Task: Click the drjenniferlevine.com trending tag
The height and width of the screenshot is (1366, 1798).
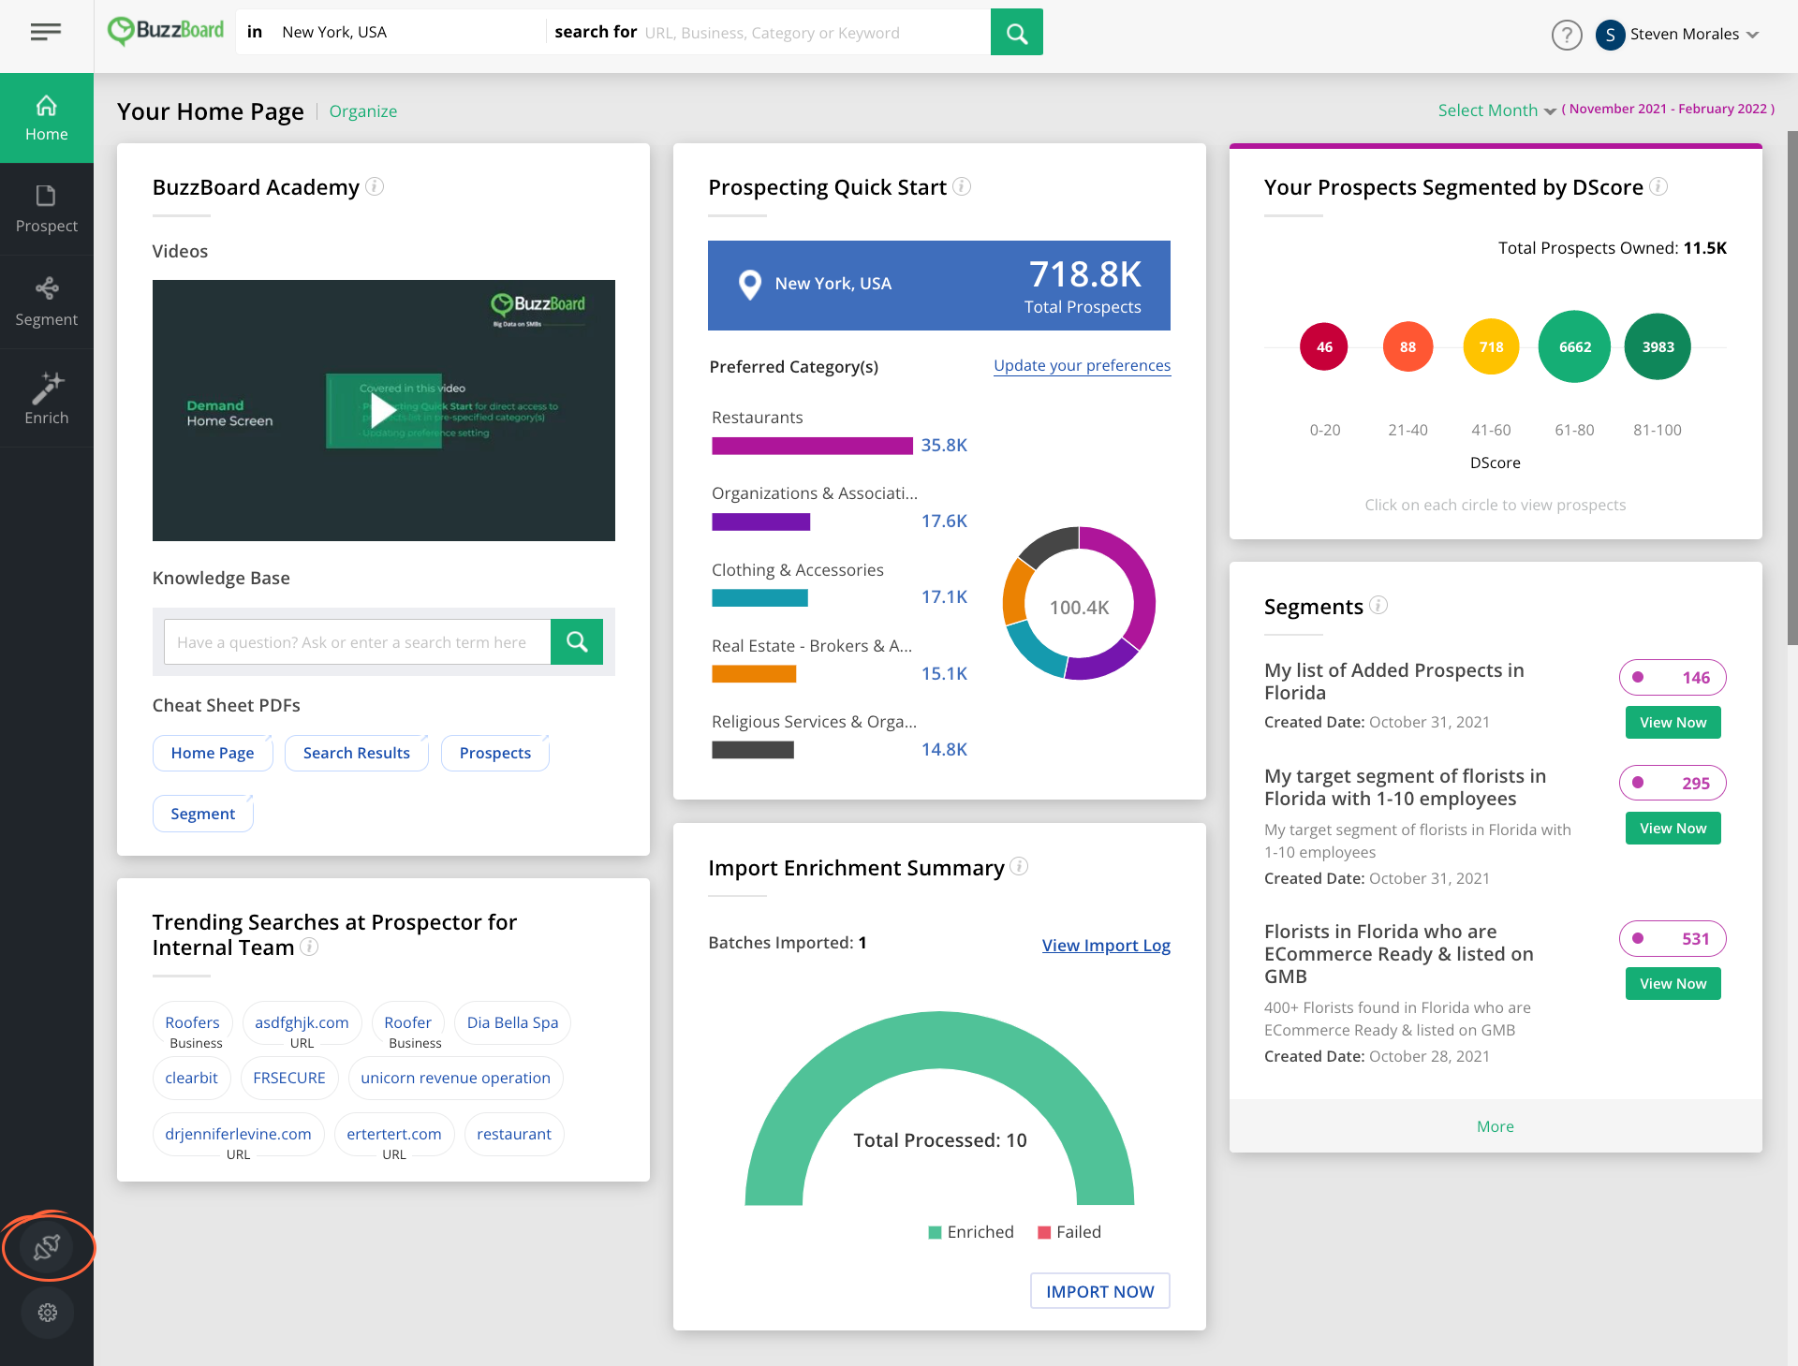Action: point(238,1134)
